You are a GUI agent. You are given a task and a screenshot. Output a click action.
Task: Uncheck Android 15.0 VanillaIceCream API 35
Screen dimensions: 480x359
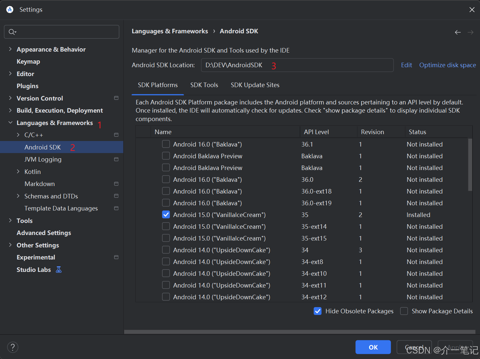coord(166,215)
